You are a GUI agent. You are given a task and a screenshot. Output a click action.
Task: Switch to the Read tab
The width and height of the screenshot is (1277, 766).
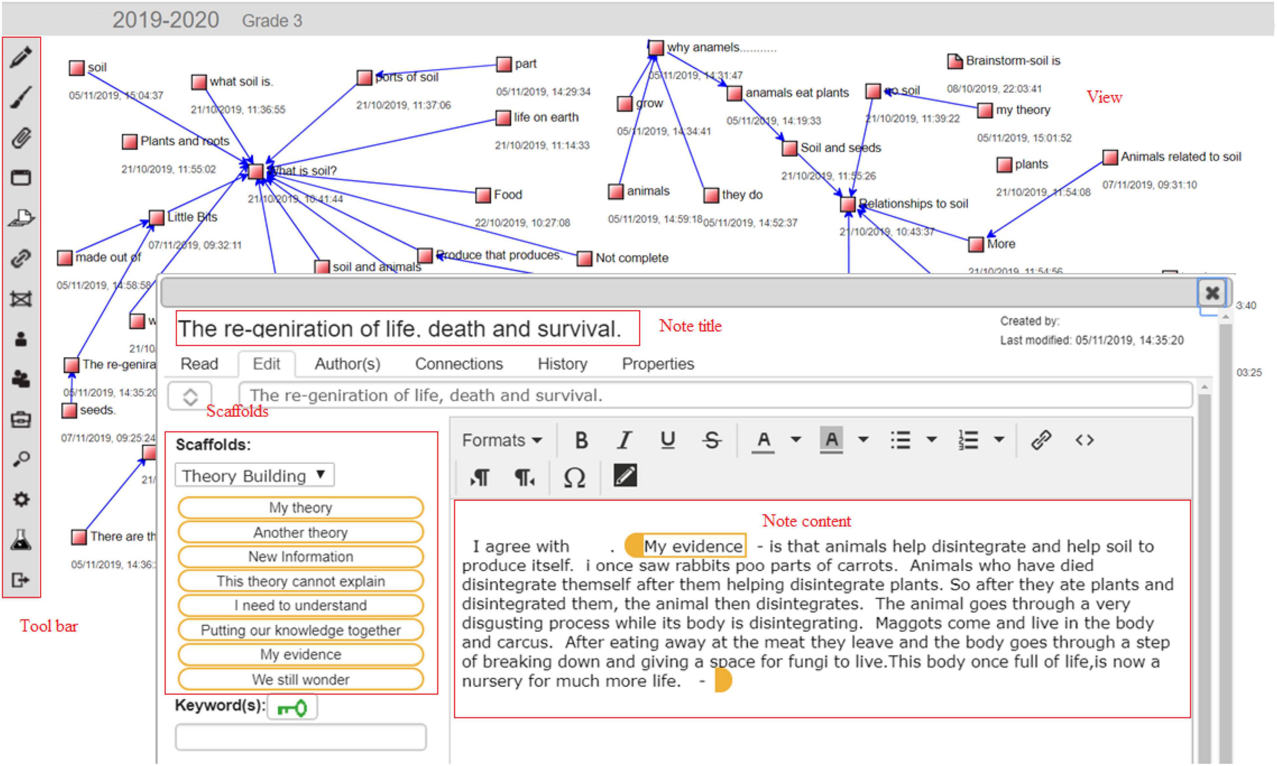coord(199,364)
